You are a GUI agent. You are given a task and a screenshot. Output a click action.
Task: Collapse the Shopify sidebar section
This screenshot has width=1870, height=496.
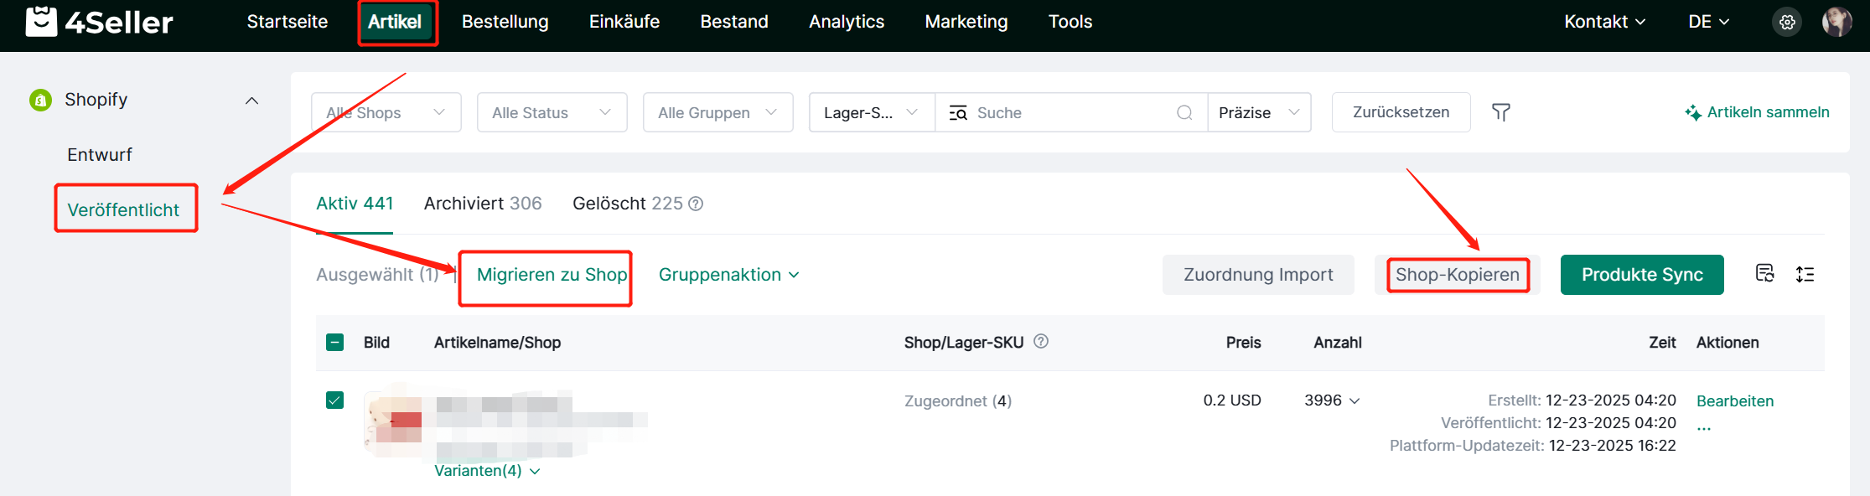(251, 101)
